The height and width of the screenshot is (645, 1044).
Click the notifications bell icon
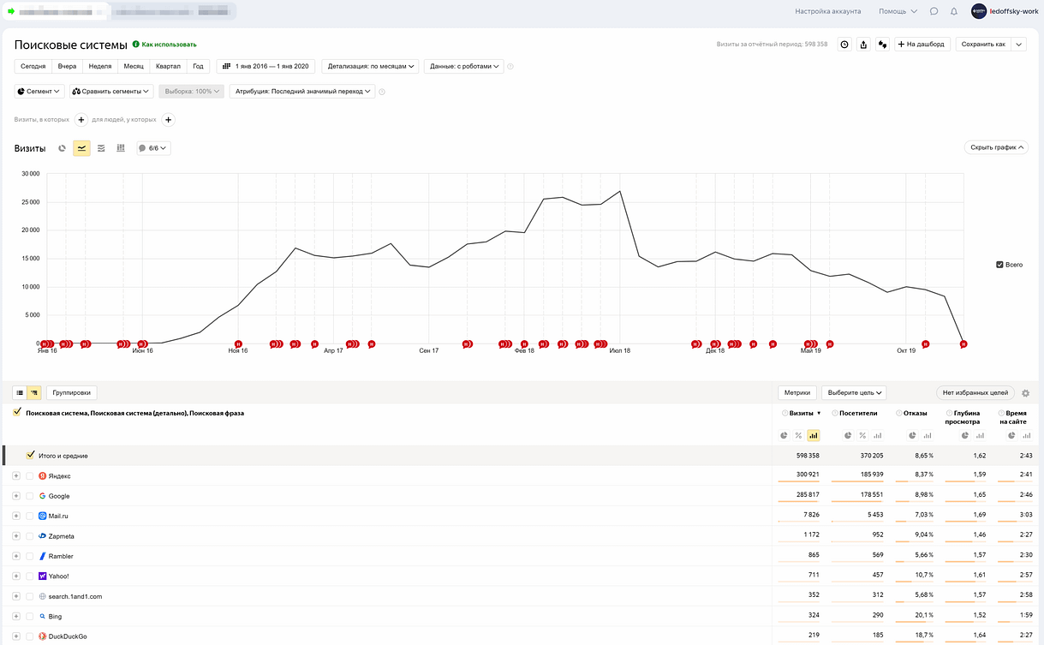(x=954, y=12)
